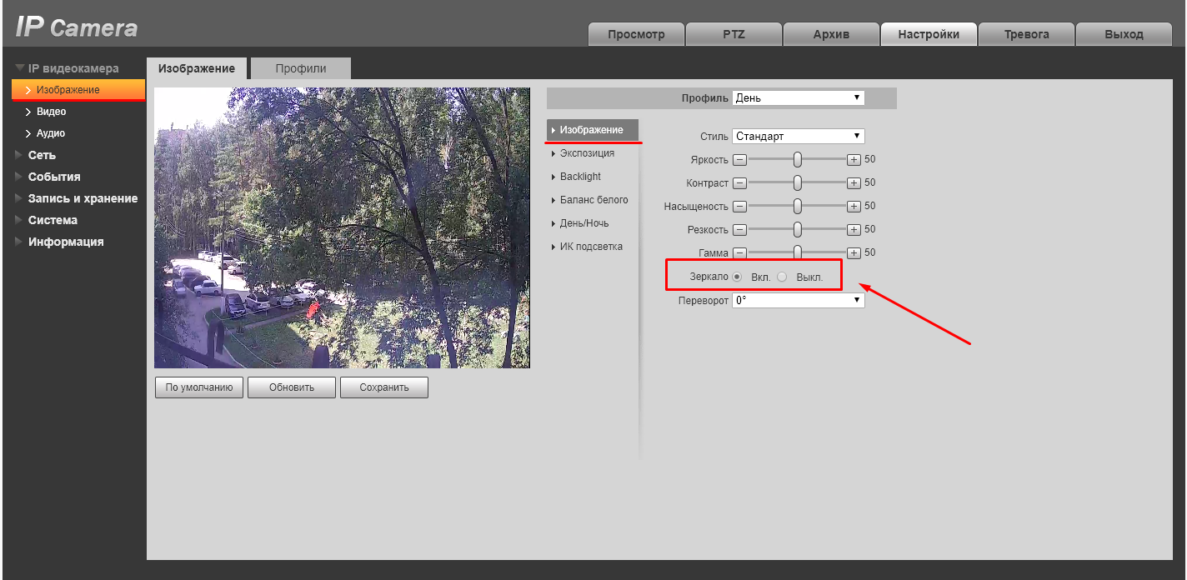Click the Насыщеность slider handle
Viewport: 1187px width, 580px height.
798,206
